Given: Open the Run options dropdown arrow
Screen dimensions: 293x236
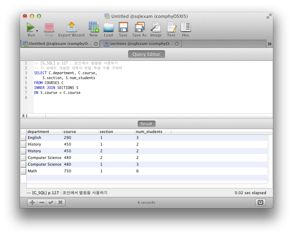Looking at the screenshot, I should click(x=37, y=31).
